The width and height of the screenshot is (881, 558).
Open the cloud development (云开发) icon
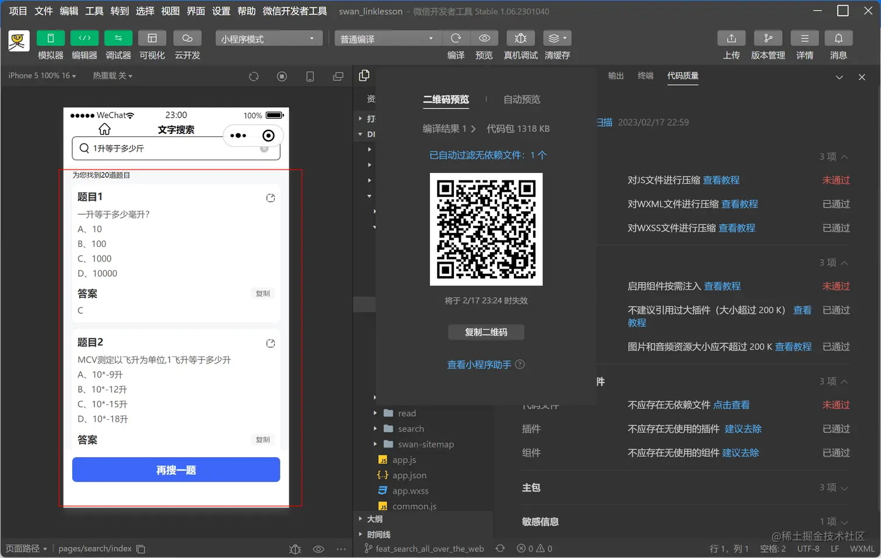coord(187,38)
